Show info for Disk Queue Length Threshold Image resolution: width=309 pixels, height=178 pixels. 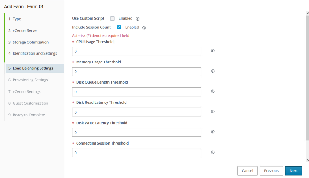pyautogui.click(x=212, y=91)
